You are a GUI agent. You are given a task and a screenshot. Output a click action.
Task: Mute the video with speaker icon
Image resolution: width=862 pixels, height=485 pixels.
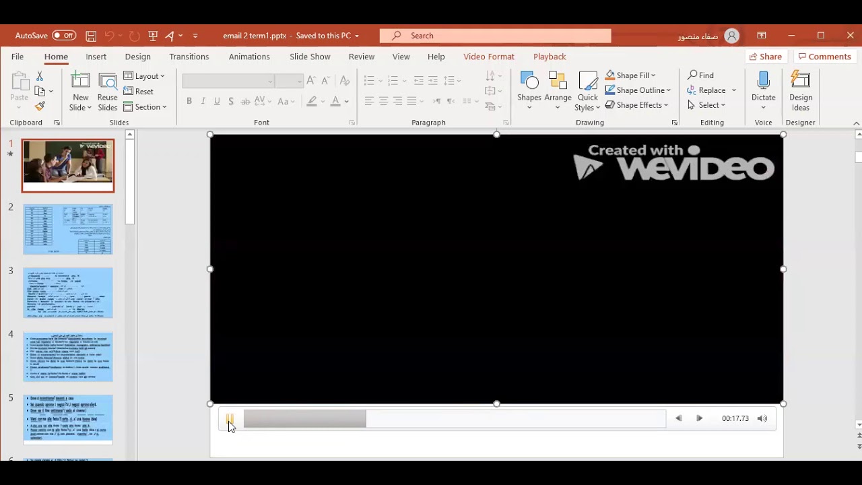tap(762, 418)
